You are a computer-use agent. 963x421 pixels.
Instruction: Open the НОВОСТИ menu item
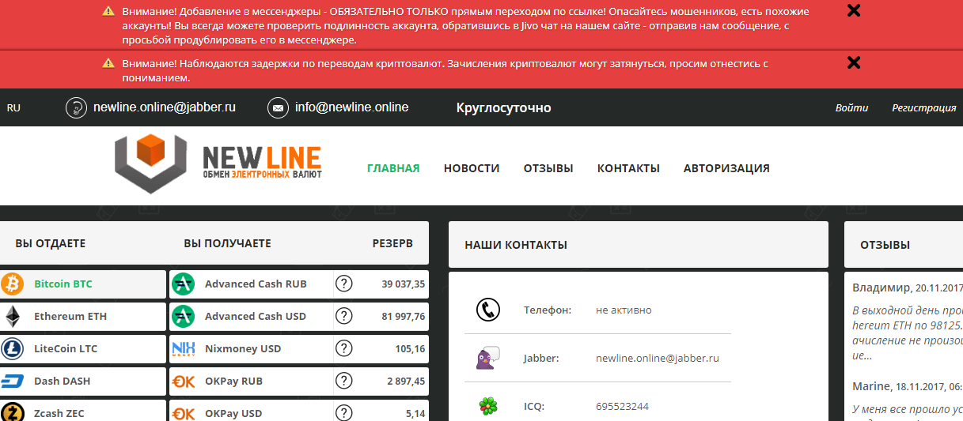point(472,168)
